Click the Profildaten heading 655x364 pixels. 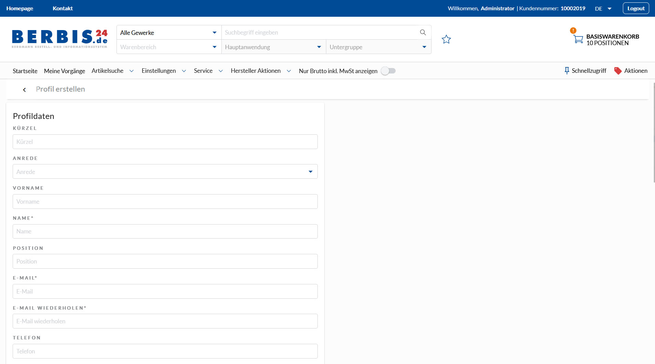[x=33, y=116]
